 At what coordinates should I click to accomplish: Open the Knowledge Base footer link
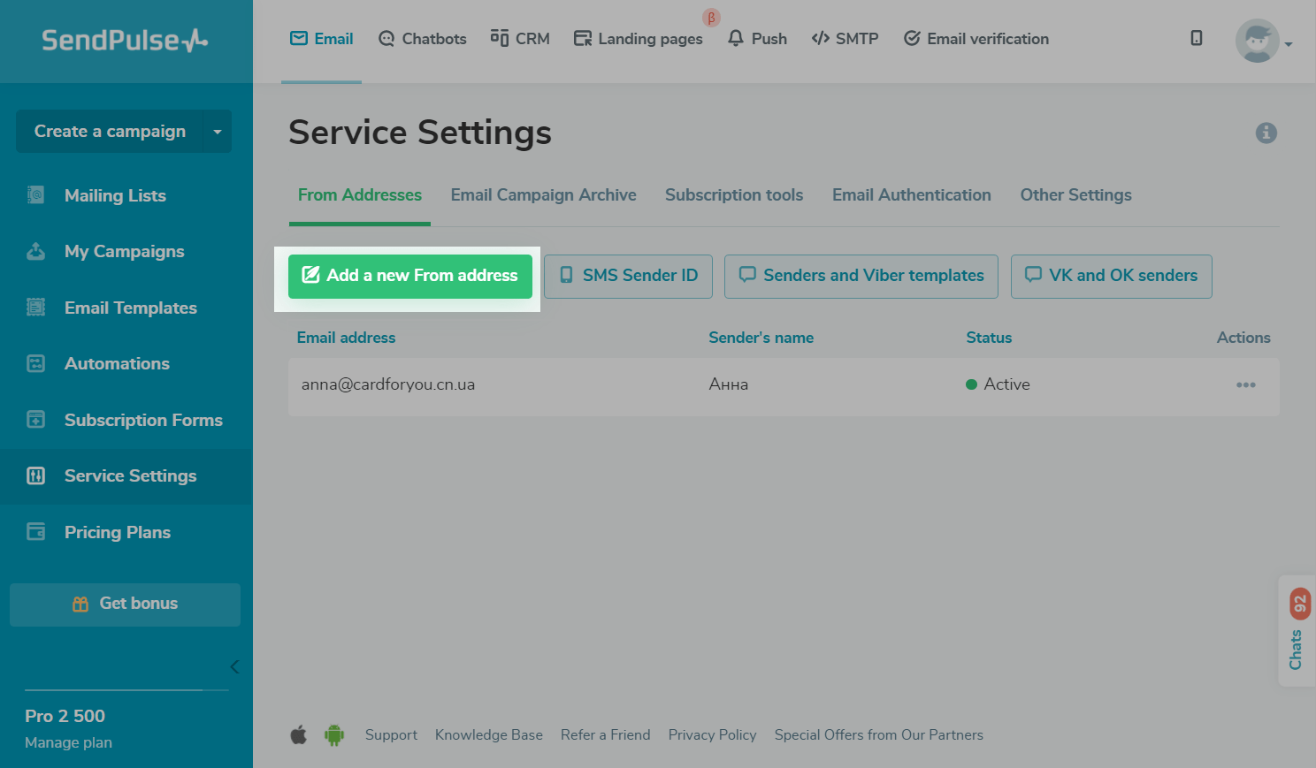click(x=488, y=735)
